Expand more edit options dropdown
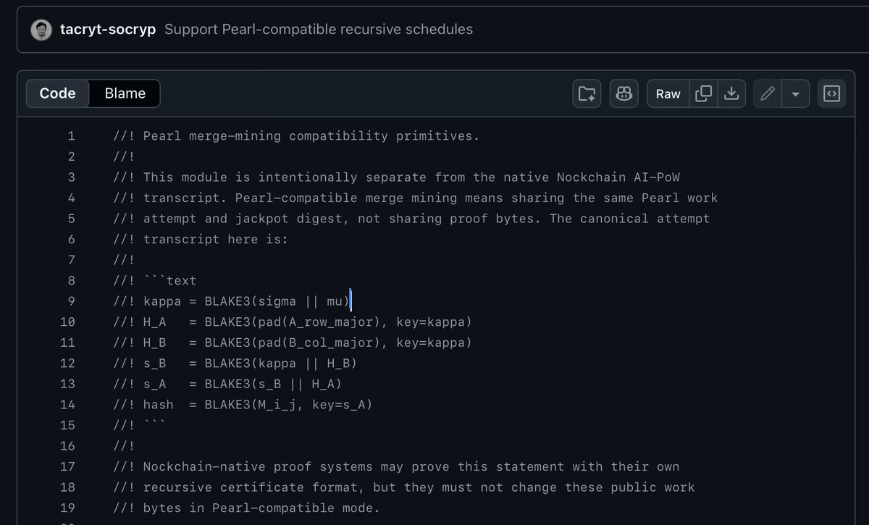Viewport: 869px width, 525px height. 796,93
